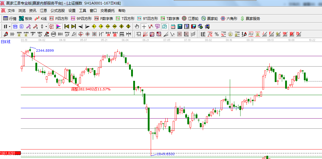Open the 公式选股 menu

[x=57, y=10]
